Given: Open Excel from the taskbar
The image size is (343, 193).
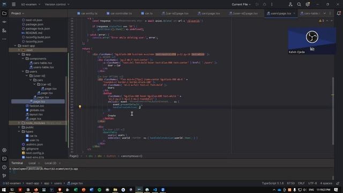Looking at the screenshot, I should tap(76, 190).
